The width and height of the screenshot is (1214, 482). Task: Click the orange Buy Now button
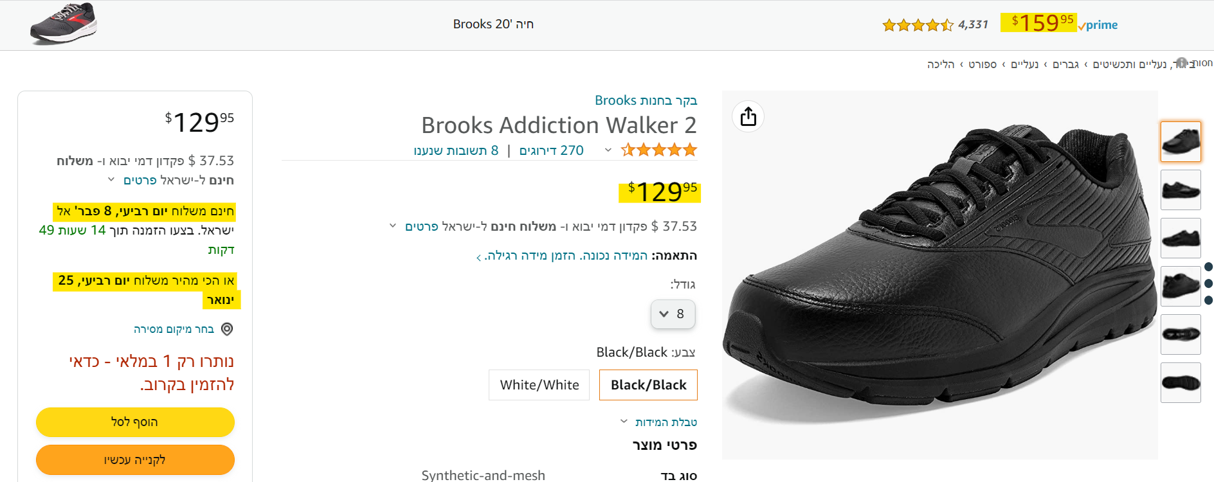point(135,460)
